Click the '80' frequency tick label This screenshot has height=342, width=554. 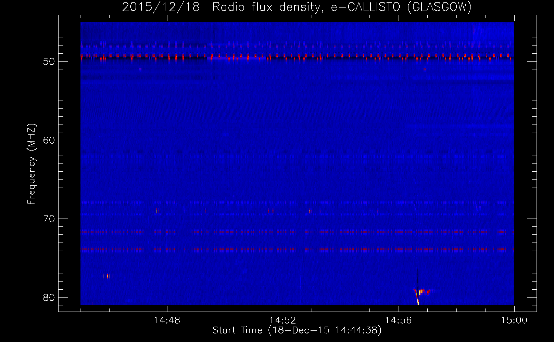point(49,298)
